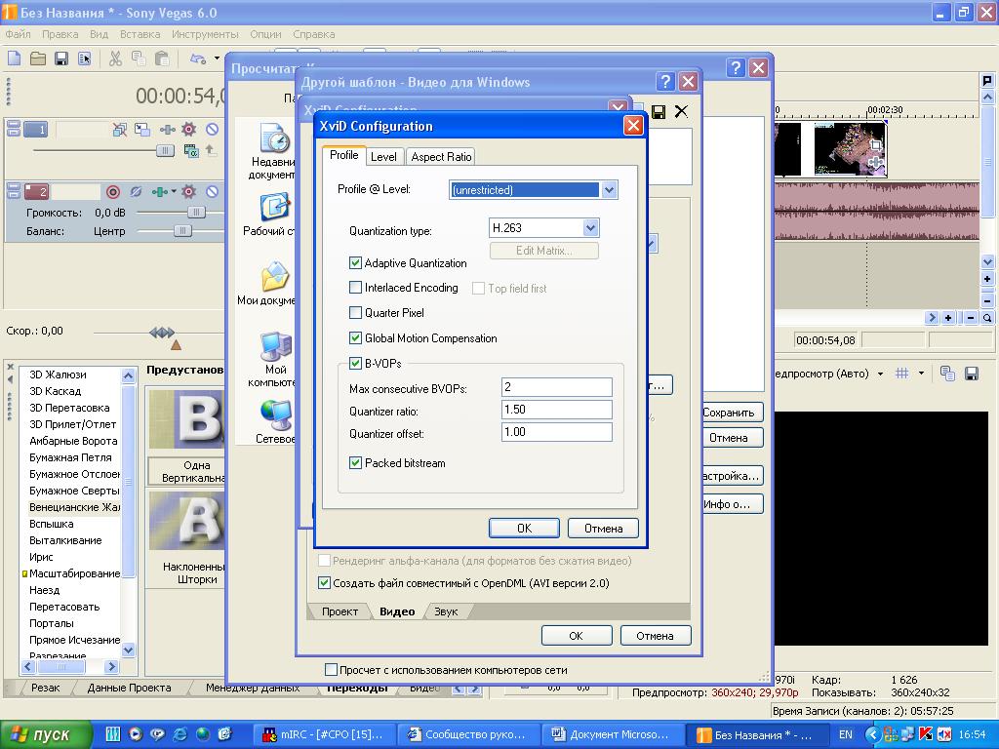Click the Cut scissors icon in Vegas toolbar
Screen dimensions: 999x749
[115, 59]
